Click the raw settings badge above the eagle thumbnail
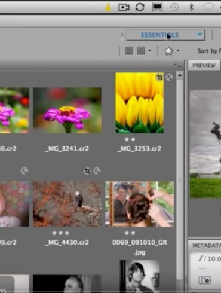 (x=97, y=171)
